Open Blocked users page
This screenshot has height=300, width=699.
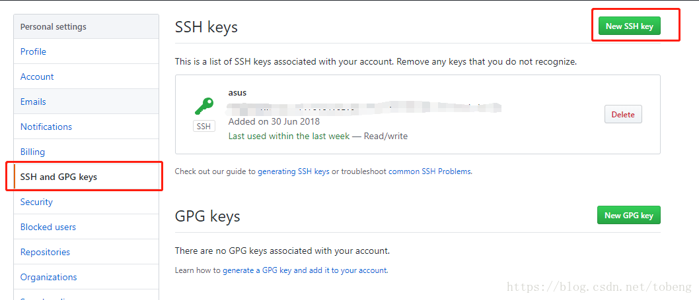click(x=48, y=227)
